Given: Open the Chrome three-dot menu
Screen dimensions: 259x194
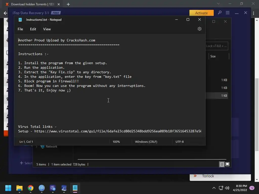Looking at the screenshot, I should coord(253,13).
